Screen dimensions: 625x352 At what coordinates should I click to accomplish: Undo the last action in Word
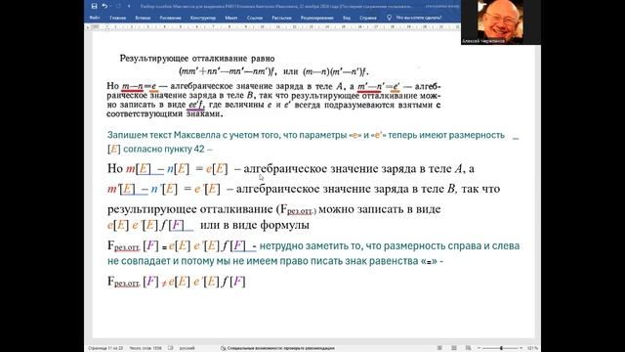coord(104,6)
